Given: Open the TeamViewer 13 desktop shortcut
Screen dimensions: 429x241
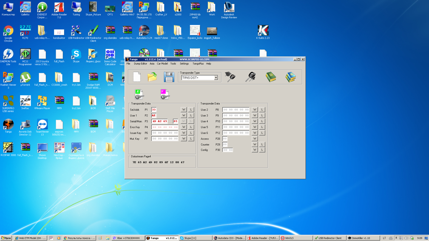Looking at the screenshot, I should click(x=42, y=127).
